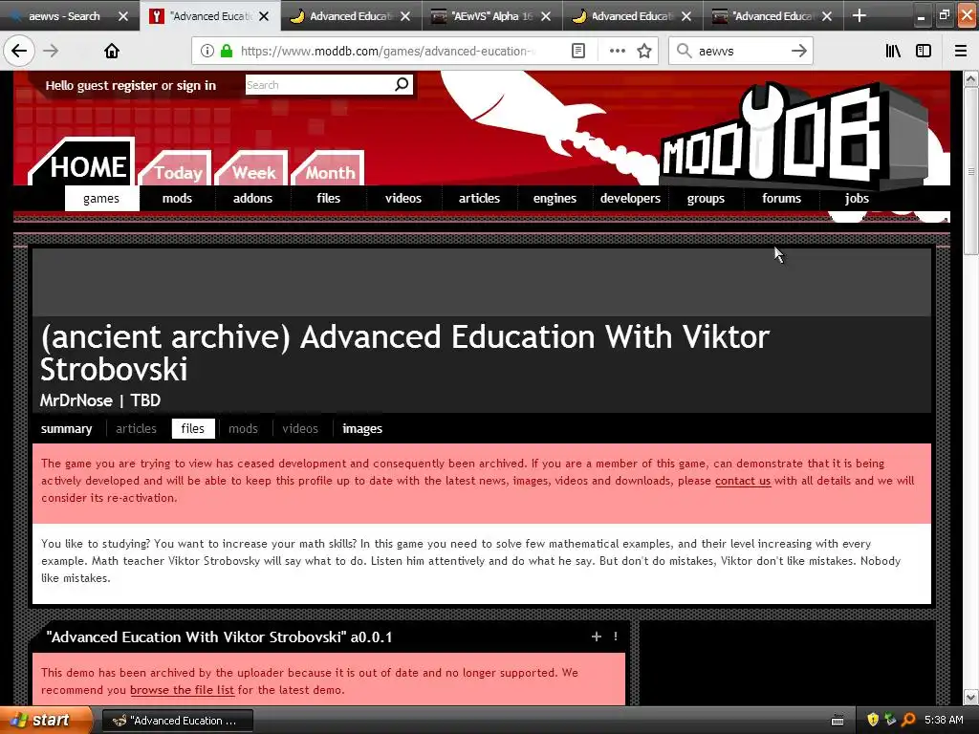The width and height of the screenshot is (979, 734).
Task: Select the Today tab
Action: pos(178,172)
